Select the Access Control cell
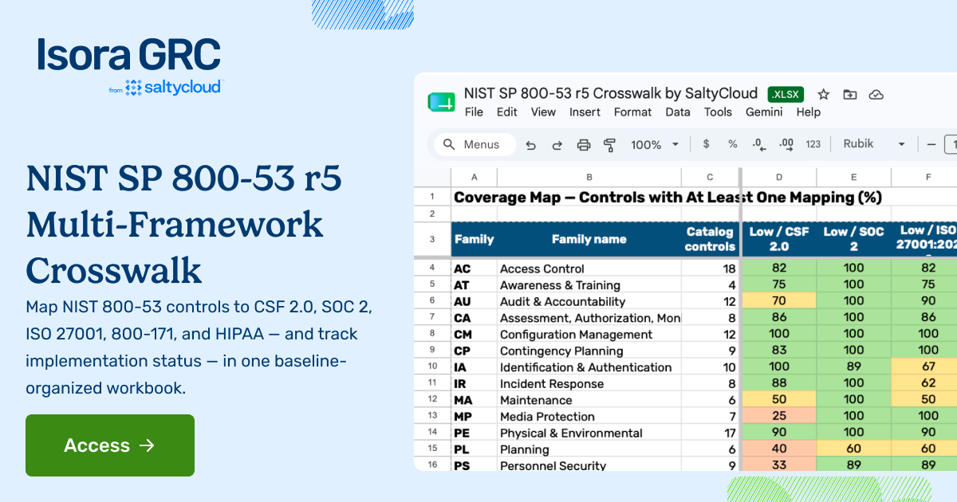Screen dimensions: 957x502 (589, 269)
